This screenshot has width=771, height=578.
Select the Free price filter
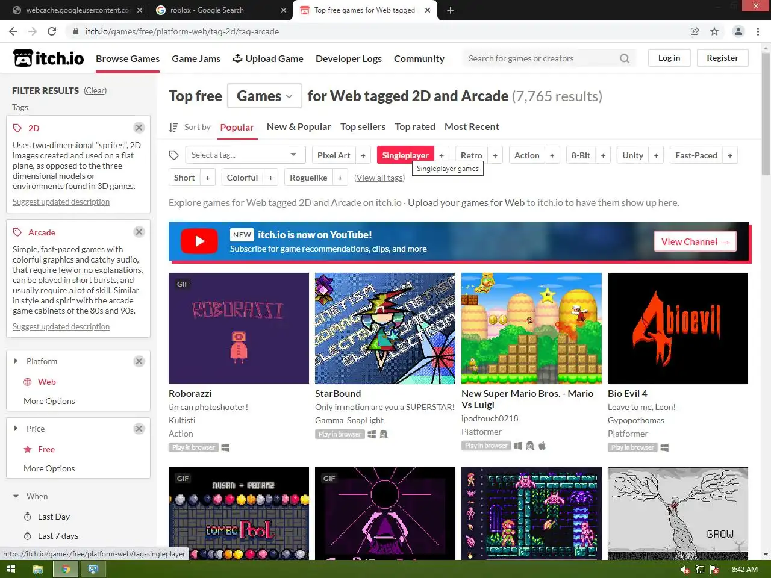point(46,449)
